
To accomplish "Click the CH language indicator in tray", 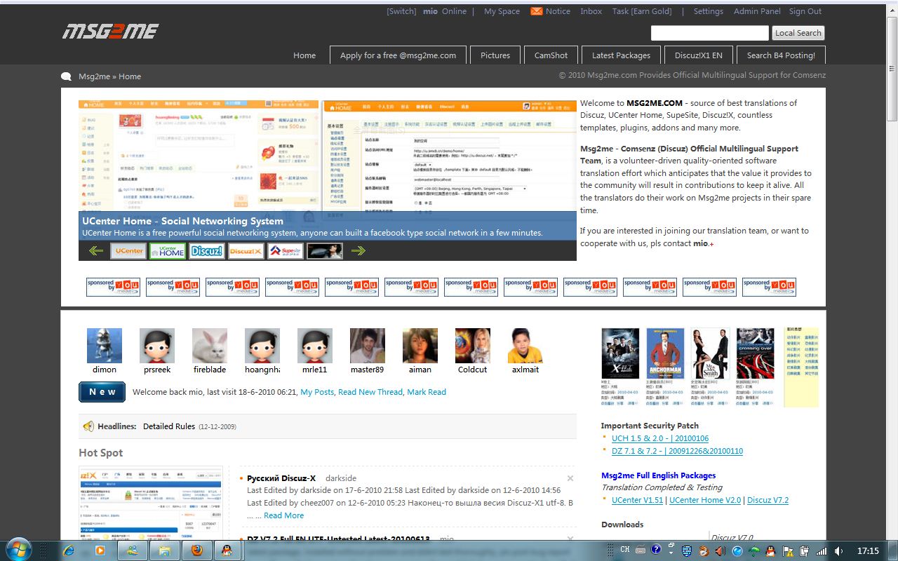I will tap(625, 550).
